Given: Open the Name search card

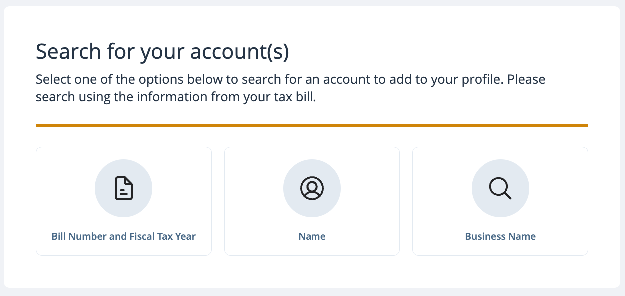Looking at the screenshot, I should coord(312,201).
